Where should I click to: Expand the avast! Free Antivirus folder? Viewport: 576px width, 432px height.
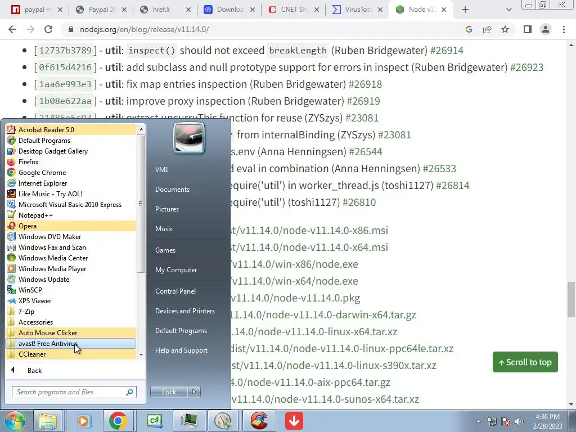pos(71,344)
